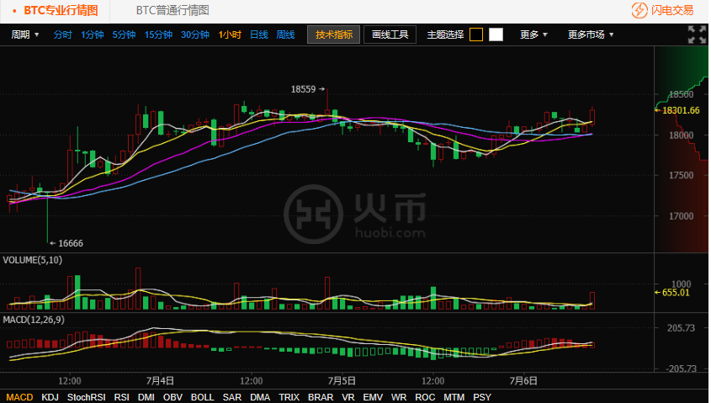Expand the 更多 dropdown menu
711x403 pixels.
pyautogui.click(x=533, y=34)
